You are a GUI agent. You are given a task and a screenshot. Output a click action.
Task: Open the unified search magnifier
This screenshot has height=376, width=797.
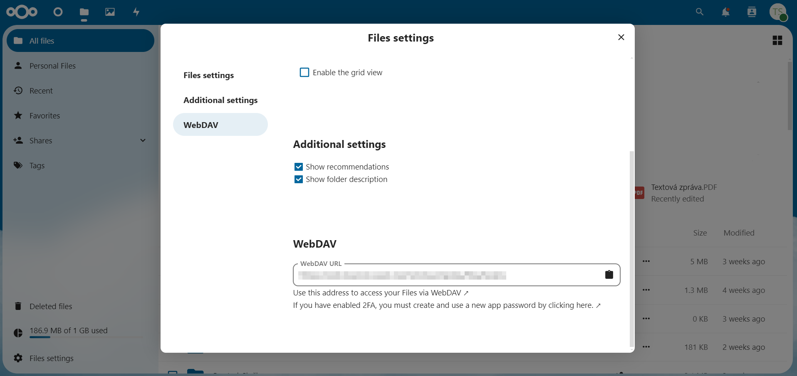pyautogui.click(x=700, y=12)
